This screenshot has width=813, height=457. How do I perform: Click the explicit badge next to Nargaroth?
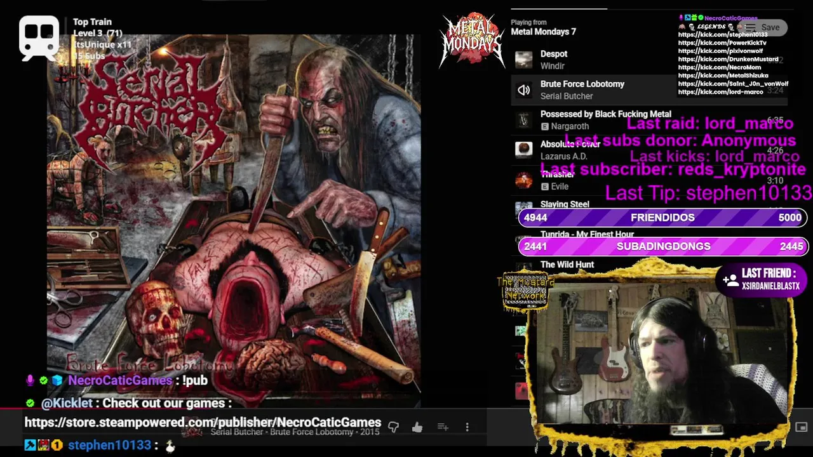(x=544, y=126)
